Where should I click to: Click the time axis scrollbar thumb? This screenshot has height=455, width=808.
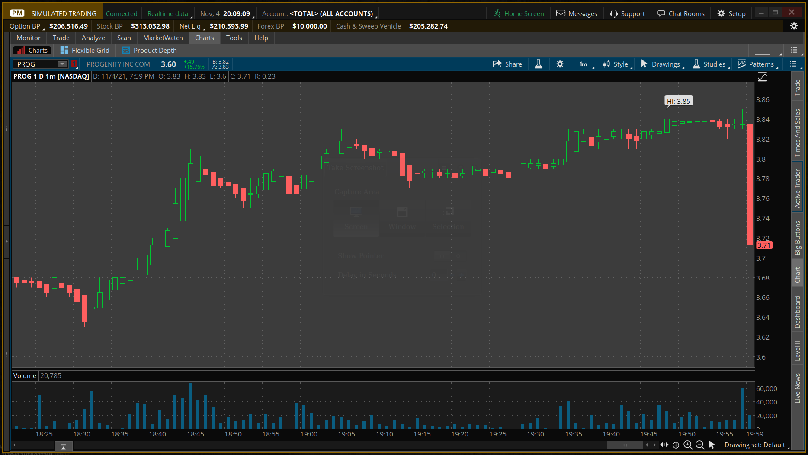pos(625,445)
